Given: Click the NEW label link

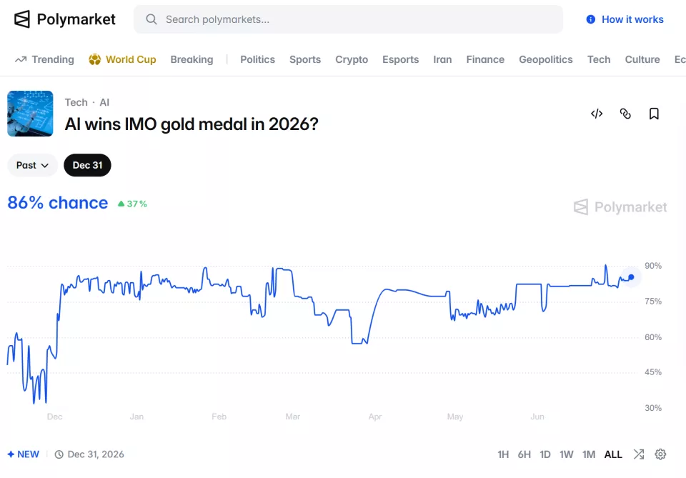Looking at the screenshot, I should click(x=24, y=454).
